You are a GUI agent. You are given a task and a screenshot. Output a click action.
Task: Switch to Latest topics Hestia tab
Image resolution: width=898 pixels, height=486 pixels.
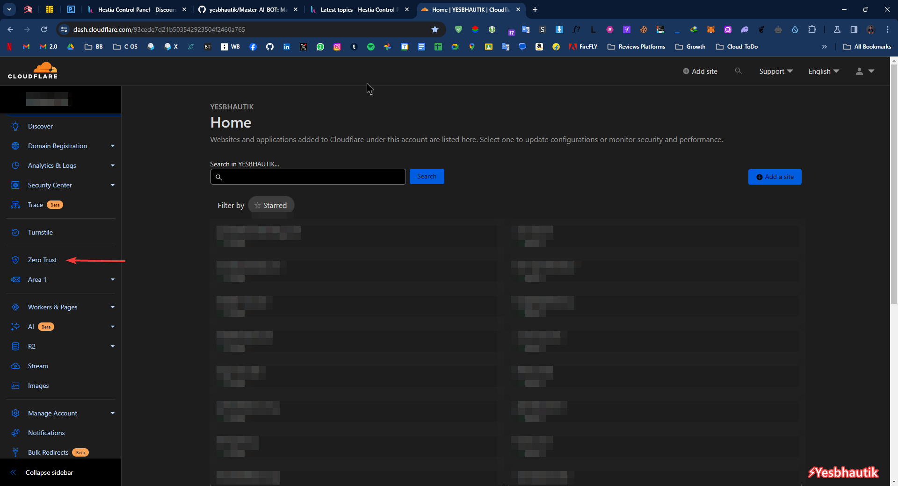[359, 9]
